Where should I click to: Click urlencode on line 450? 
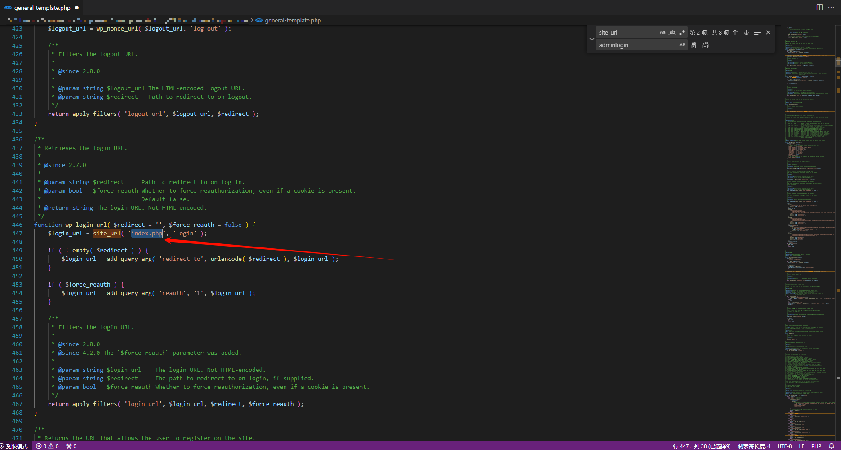(x=226, y=259)
